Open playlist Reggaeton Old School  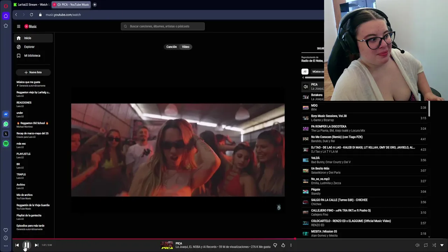pyautogui.click(x=33, y=125)
